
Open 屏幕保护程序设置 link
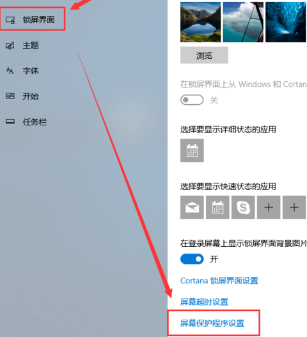coord(212,323)
